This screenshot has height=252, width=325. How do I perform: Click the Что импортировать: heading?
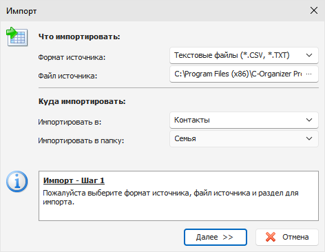pos(79,36)
